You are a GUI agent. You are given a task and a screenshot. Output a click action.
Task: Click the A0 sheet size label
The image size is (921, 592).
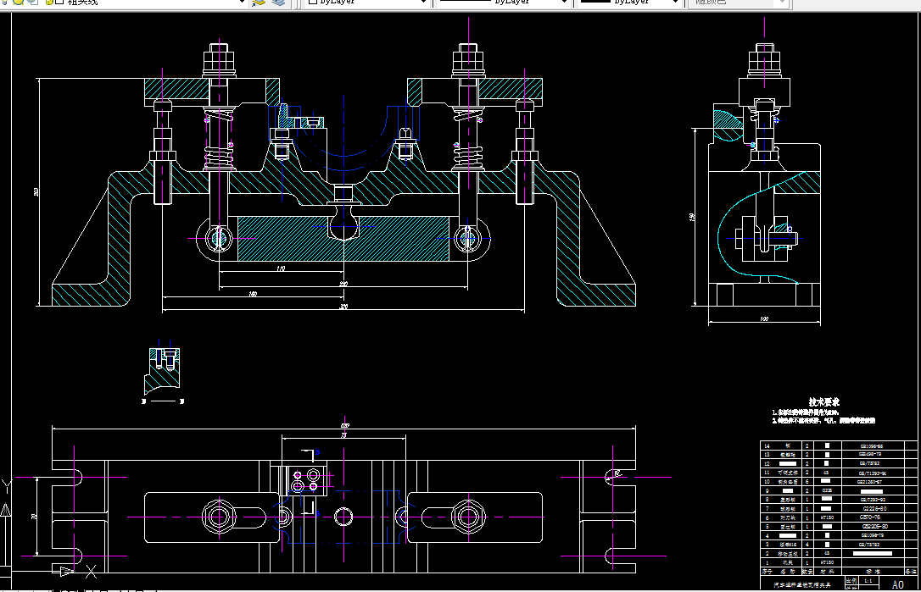(x=897, y=584)
